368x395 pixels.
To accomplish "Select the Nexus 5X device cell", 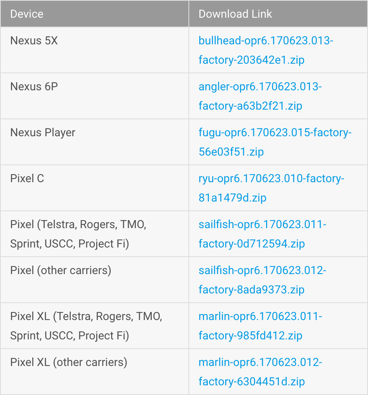I will point(34,40).
